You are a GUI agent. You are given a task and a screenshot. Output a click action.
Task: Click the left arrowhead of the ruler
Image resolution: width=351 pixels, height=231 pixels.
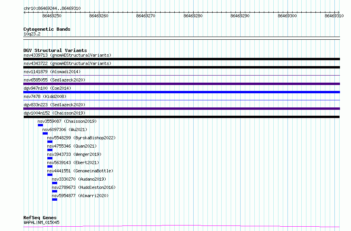click(x=24, y=13)
